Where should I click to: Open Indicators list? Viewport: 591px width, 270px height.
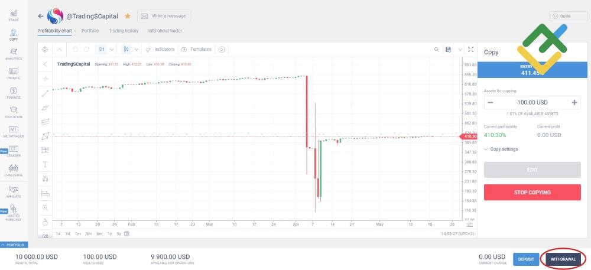click(x=160, y=49)
